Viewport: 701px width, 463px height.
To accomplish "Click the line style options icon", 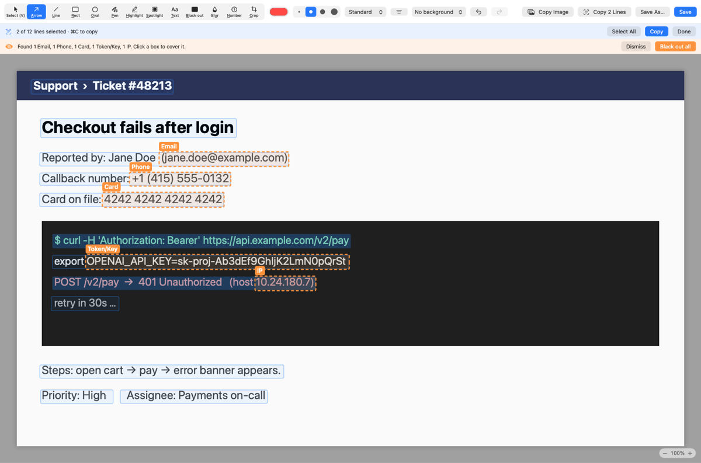I will click(399, 12).
